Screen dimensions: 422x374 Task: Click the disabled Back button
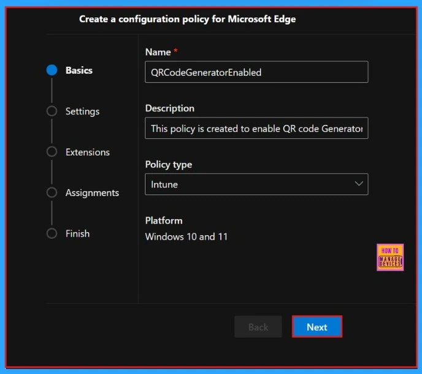coord(258,326)
